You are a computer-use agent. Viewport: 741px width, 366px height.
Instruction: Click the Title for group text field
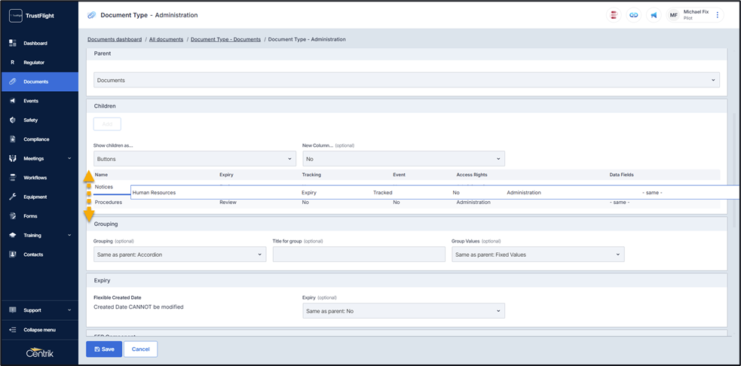pos(359,255)
